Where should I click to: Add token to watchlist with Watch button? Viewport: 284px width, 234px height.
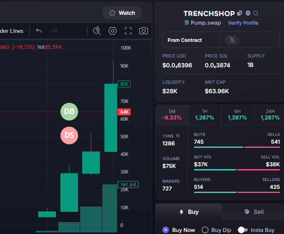[122, 13]
